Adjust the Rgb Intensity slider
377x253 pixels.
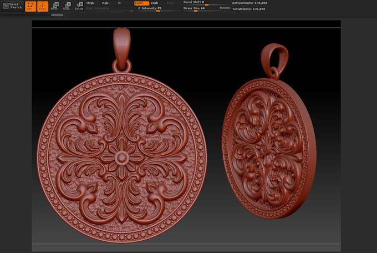[109, 9]
